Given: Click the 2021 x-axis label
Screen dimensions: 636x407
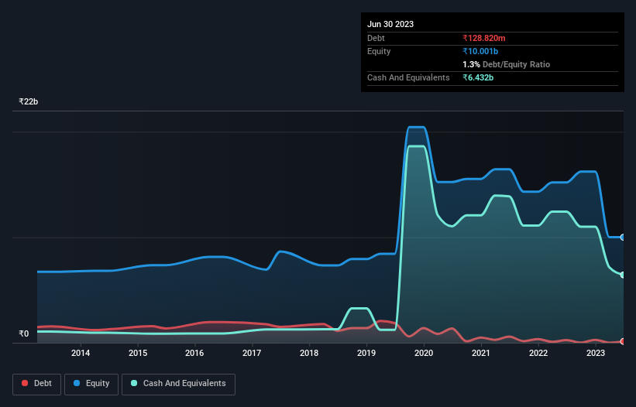Looking at the screenshot, I should (481, 353).
